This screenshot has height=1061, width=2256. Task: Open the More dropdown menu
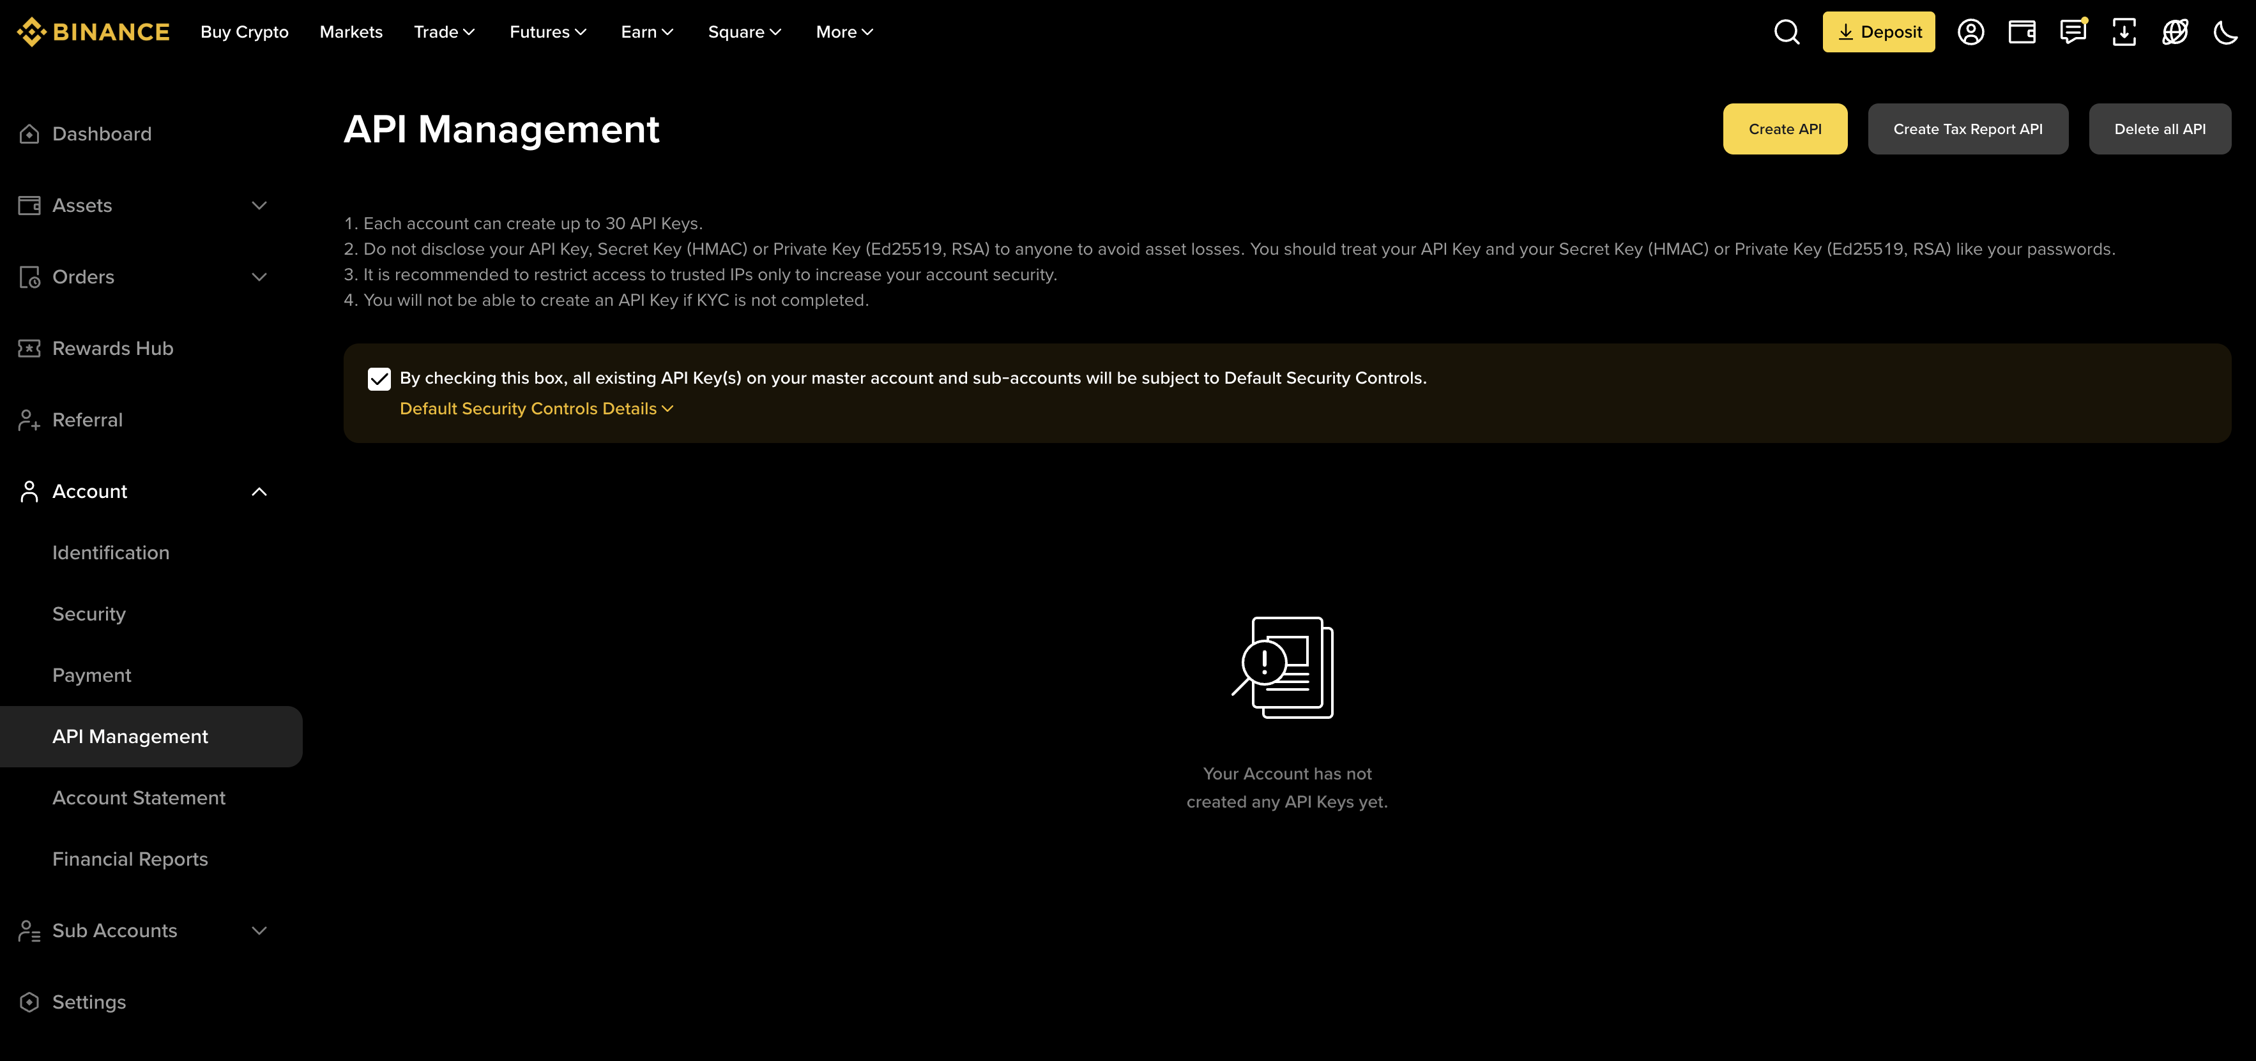click(844, 31)
